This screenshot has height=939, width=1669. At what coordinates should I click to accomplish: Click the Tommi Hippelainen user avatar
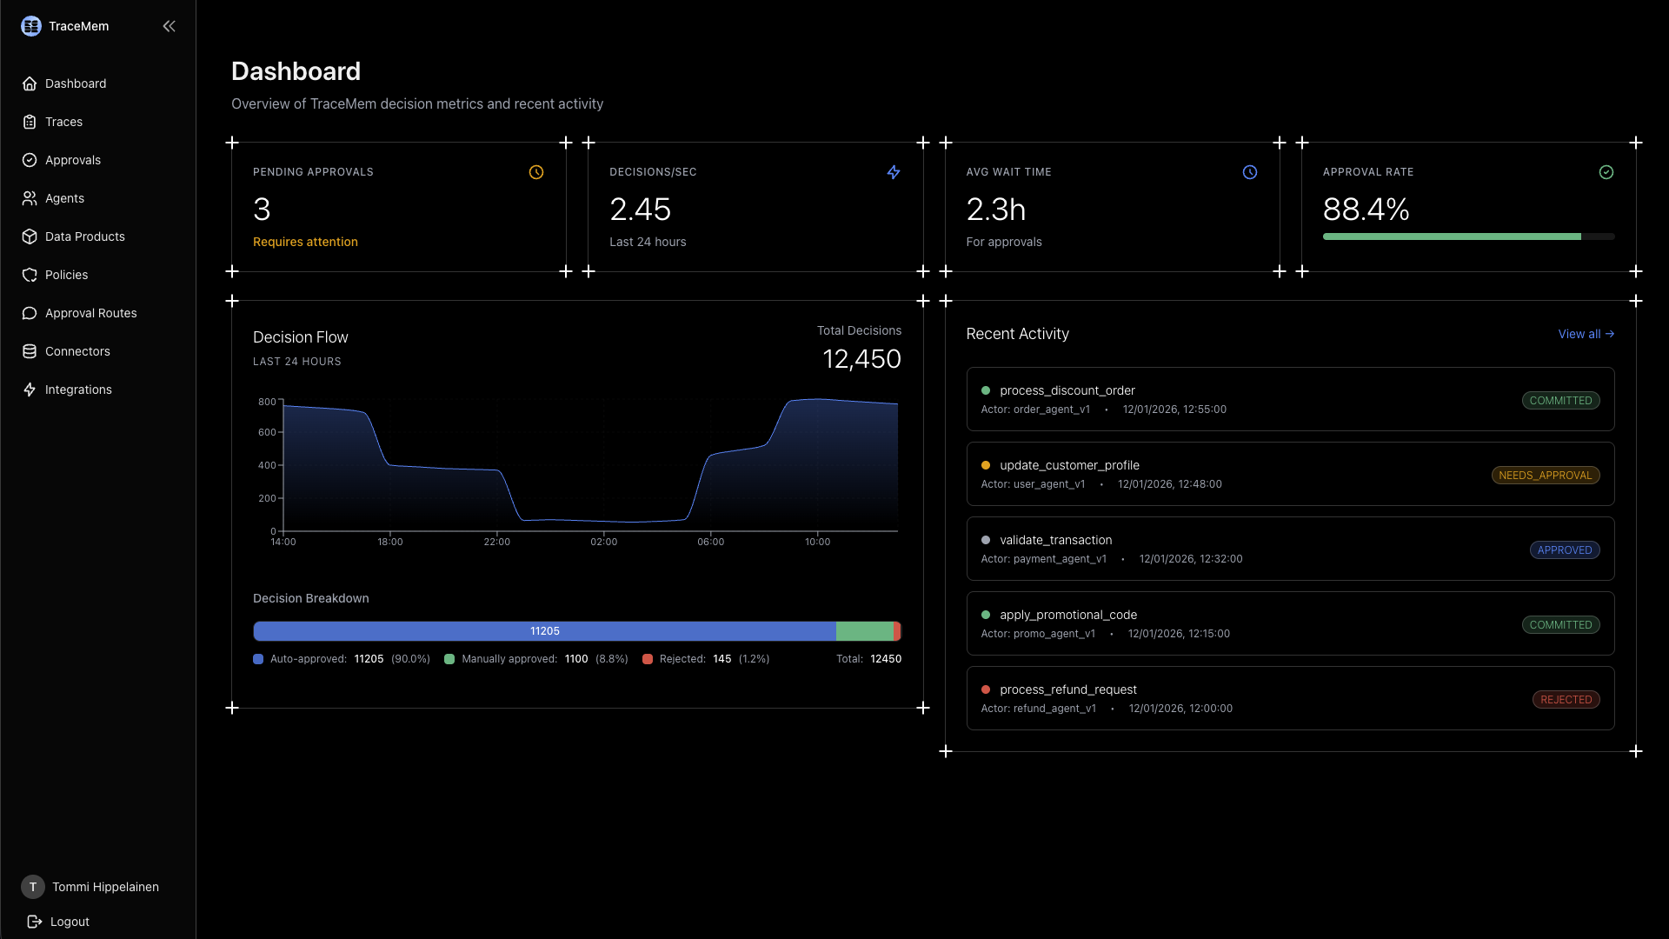point(33,887)
